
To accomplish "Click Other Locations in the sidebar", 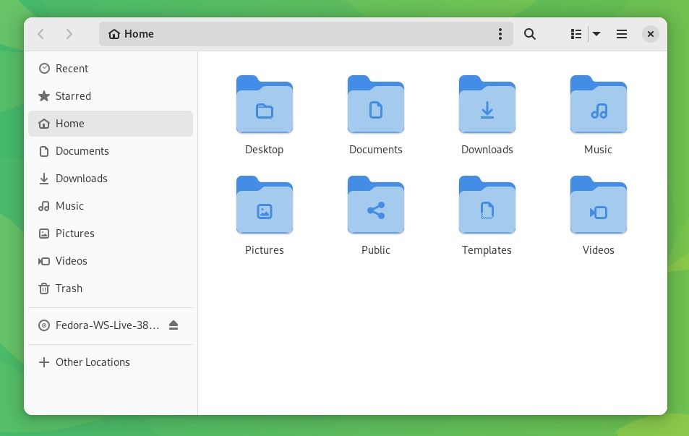I will (93, 362).
